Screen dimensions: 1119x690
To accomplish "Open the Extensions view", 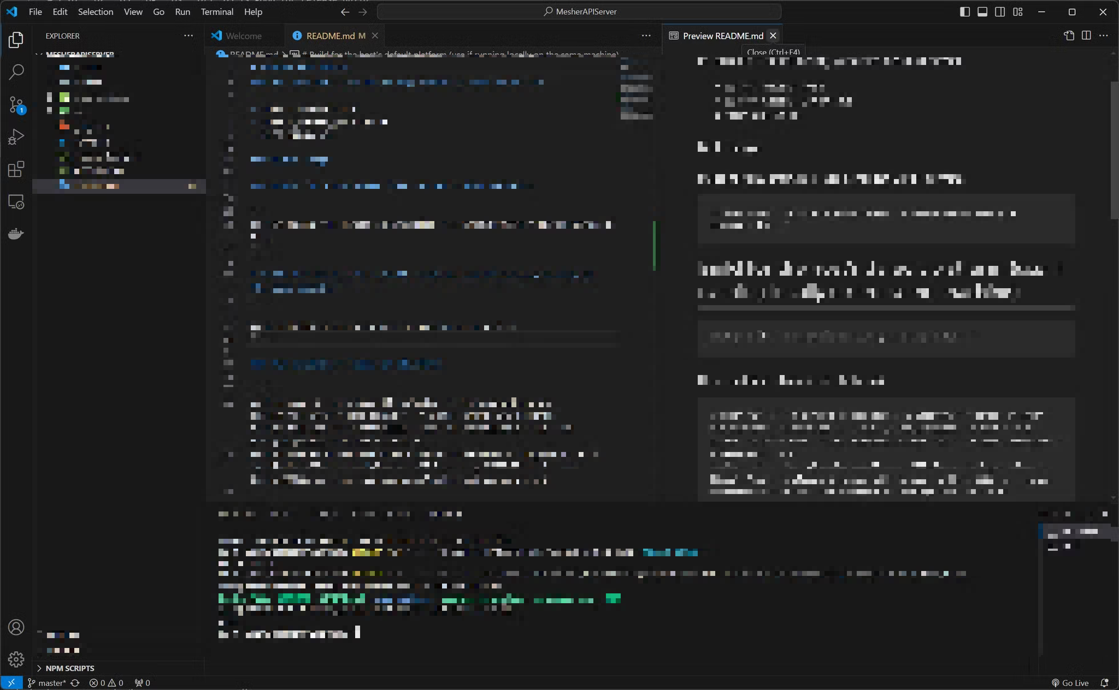I will [x=16, y=169].
